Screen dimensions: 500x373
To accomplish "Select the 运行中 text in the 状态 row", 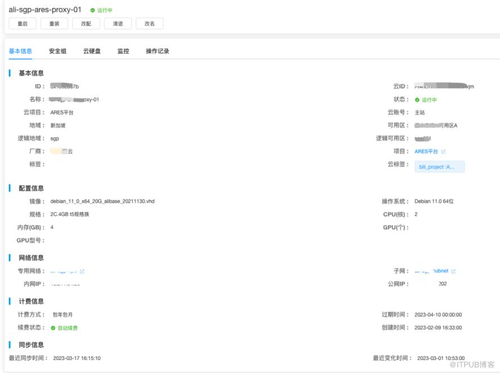I will coord(429,100).
